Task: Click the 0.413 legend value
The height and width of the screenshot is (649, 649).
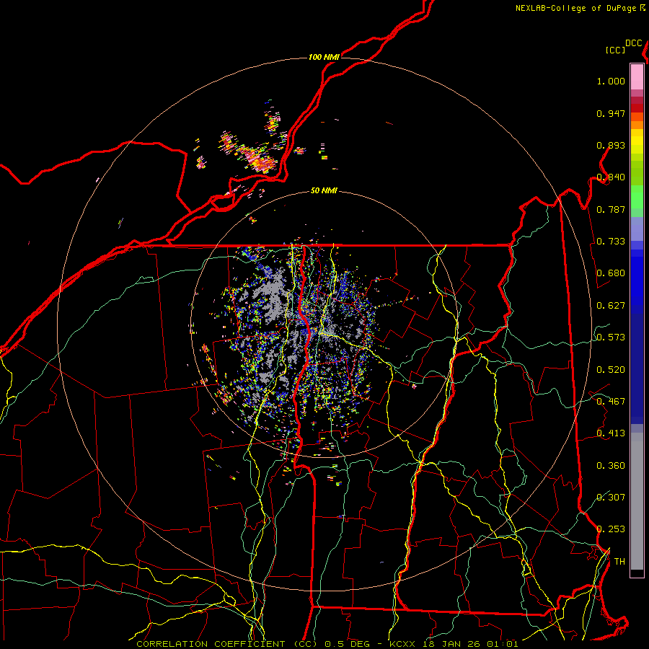Action: (611, 433)
